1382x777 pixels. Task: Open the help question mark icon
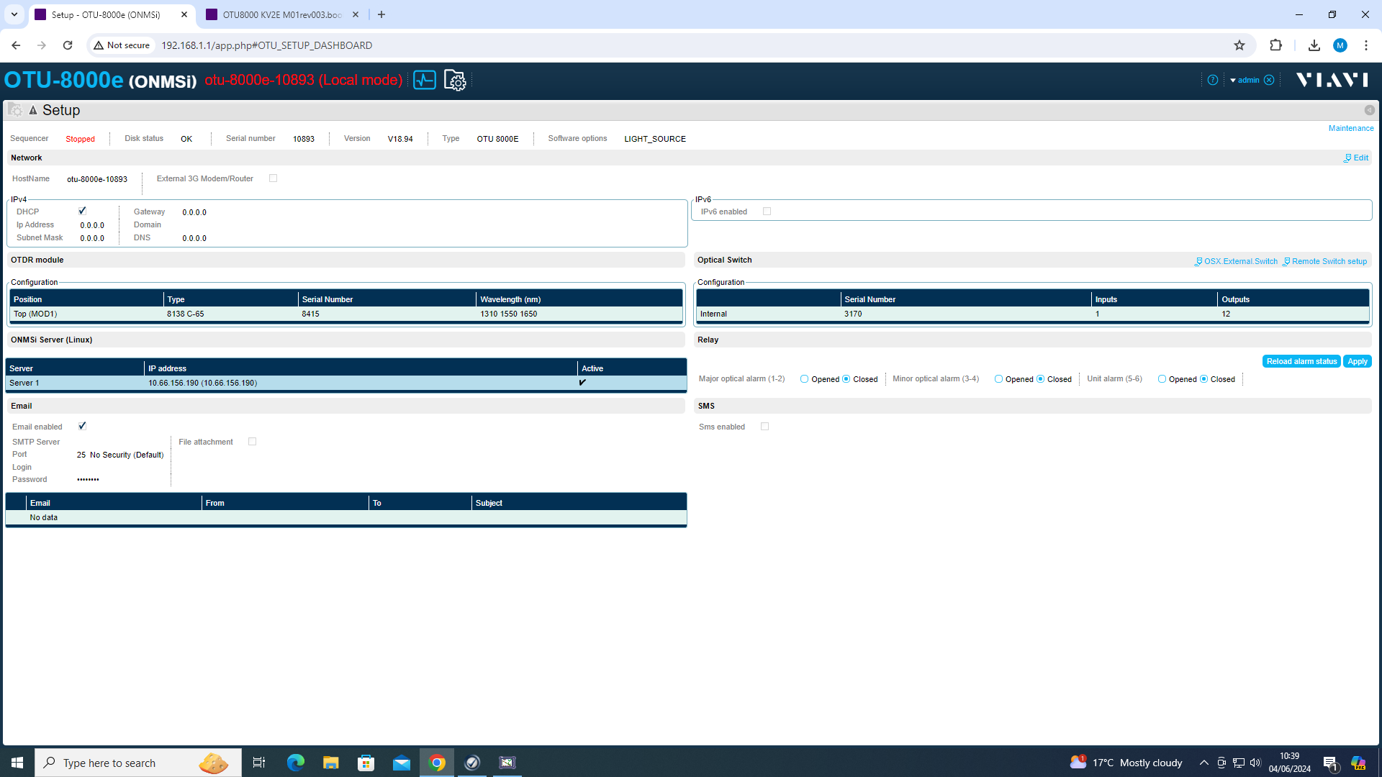[x=1213, y=80]
